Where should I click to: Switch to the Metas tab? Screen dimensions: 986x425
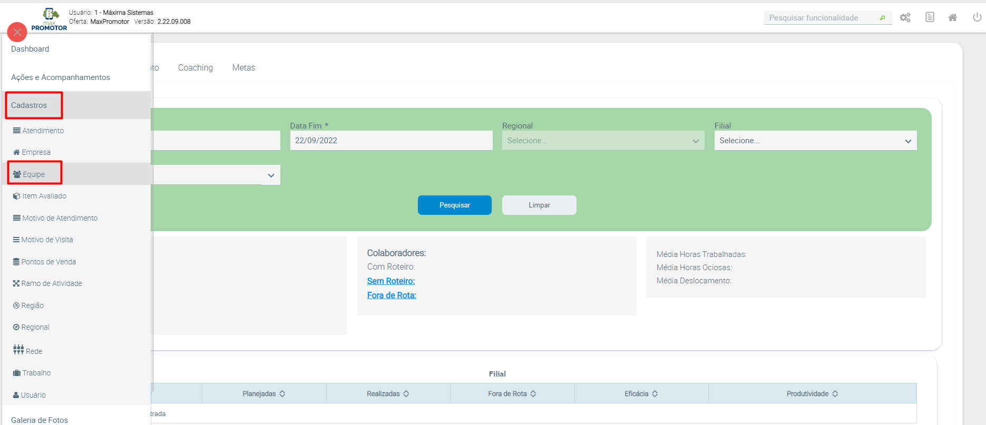243,67
